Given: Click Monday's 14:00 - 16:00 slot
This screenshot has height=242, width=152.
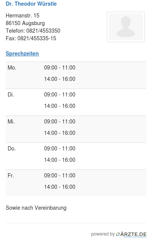Looking at the screenshot, I should pyautogui.click(x=60, y=79).
